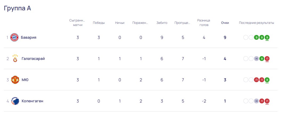Viewport: 282px width, 115px height.
Task: Click Galatasaray's grey draw badge
Action: coord(256,59)
